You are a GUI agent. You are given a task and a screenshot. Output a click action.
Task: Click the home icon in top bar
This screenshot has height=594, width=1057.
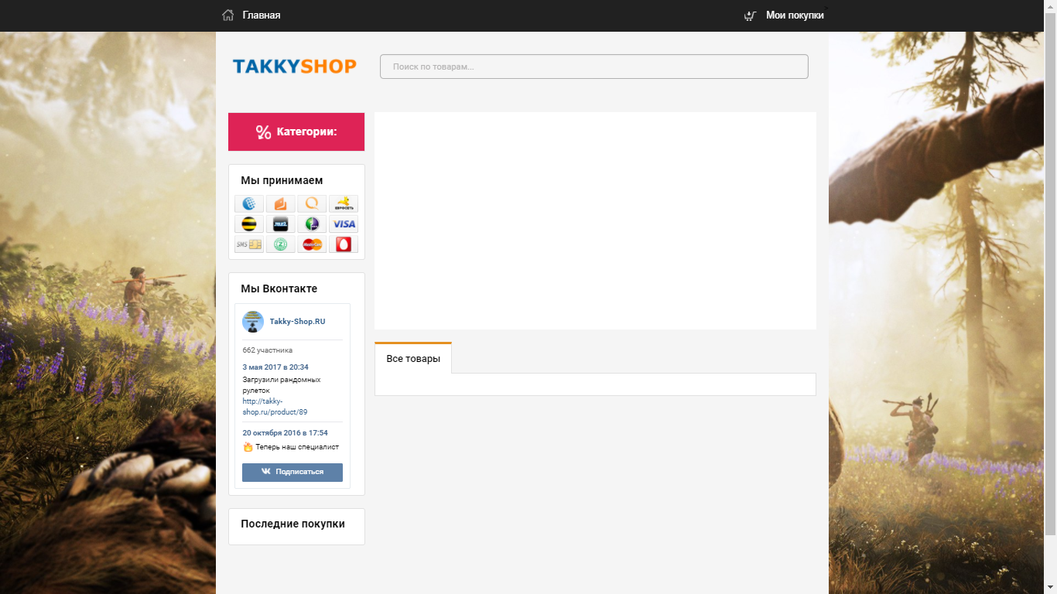(227, 15)
